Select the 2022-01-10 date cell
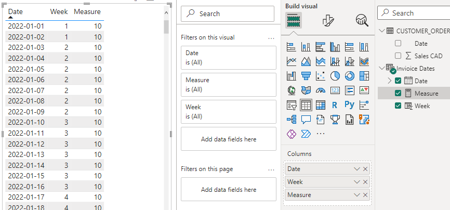The image size is (450, 210). coord(26,122)
